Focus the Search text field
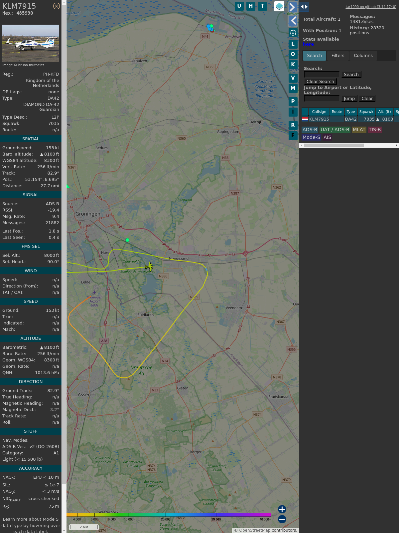Image resolution: width=399 pixels, height=533 pixels. tap(322, 75)
